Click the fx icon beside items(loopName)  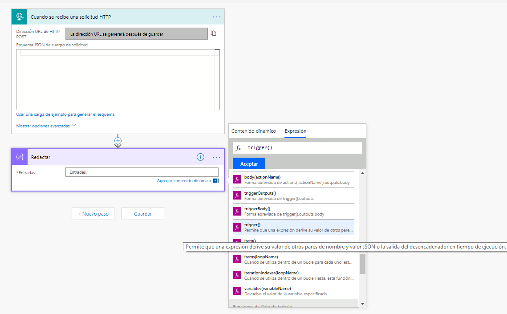[x=237, y=259]
